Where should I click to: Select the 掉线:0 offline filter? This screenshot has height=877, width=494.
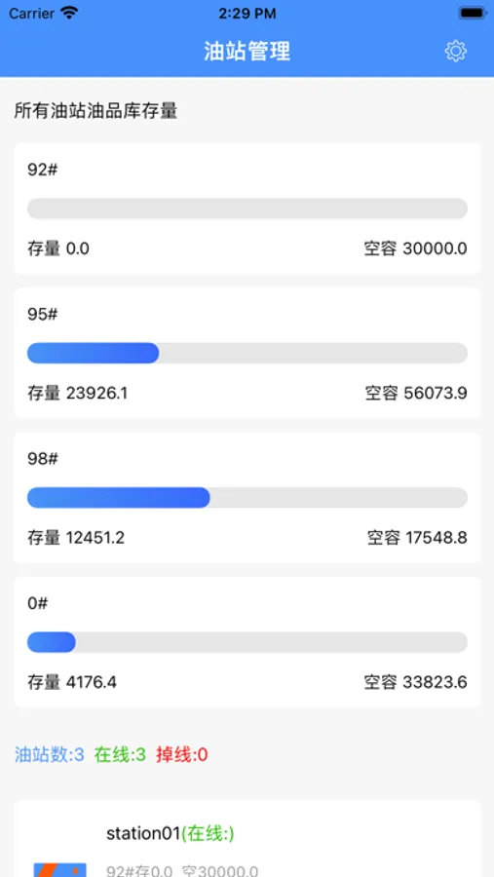pyautogui.click(x=182, y=755)
